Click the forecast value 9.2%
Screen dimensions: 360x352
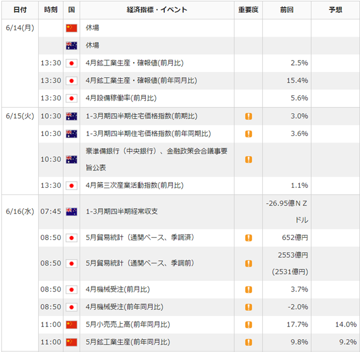click(x=348, y=343)
